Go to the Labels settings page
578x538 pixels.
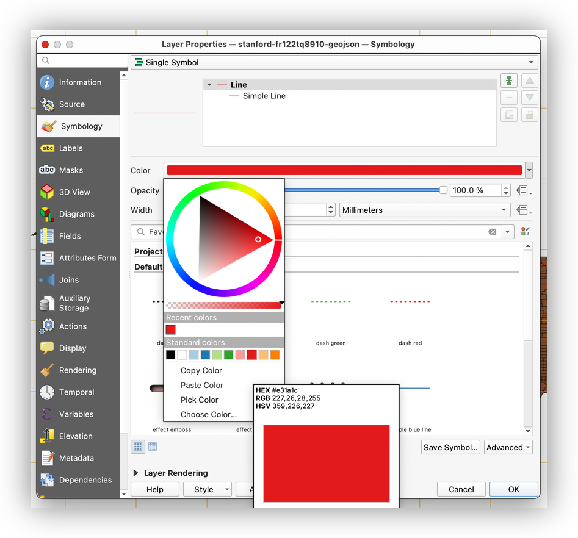click(x=70, y=148)
